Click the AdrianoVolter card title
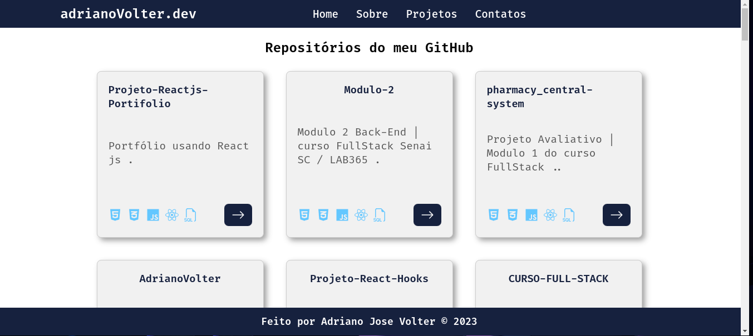 tap(180, 279)
